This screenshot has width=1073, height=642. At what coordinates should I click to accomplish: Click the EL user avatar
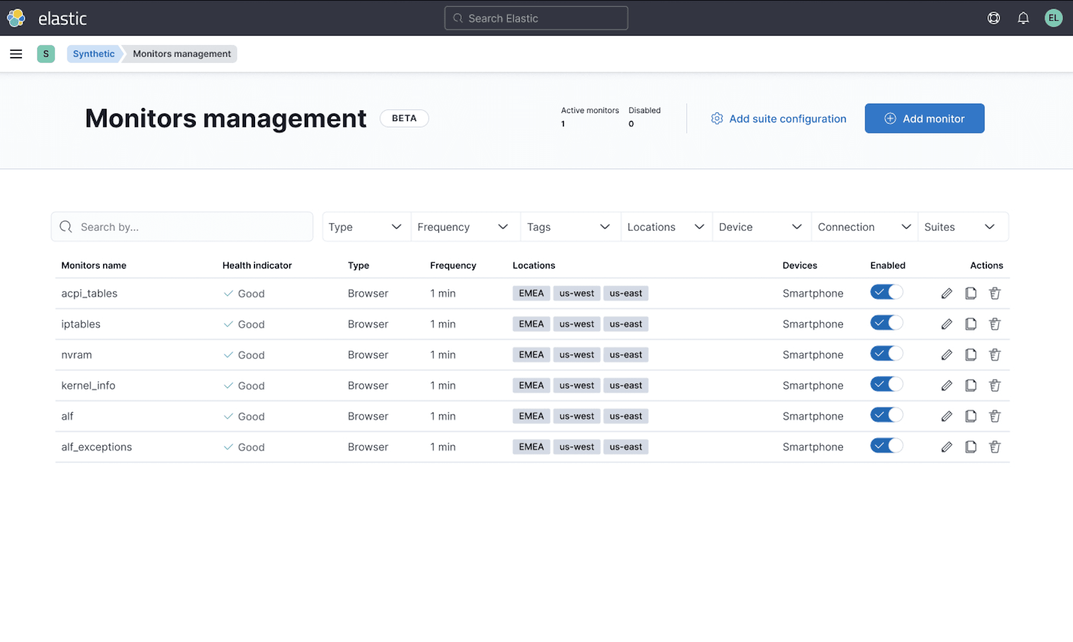click(1053, 18)
